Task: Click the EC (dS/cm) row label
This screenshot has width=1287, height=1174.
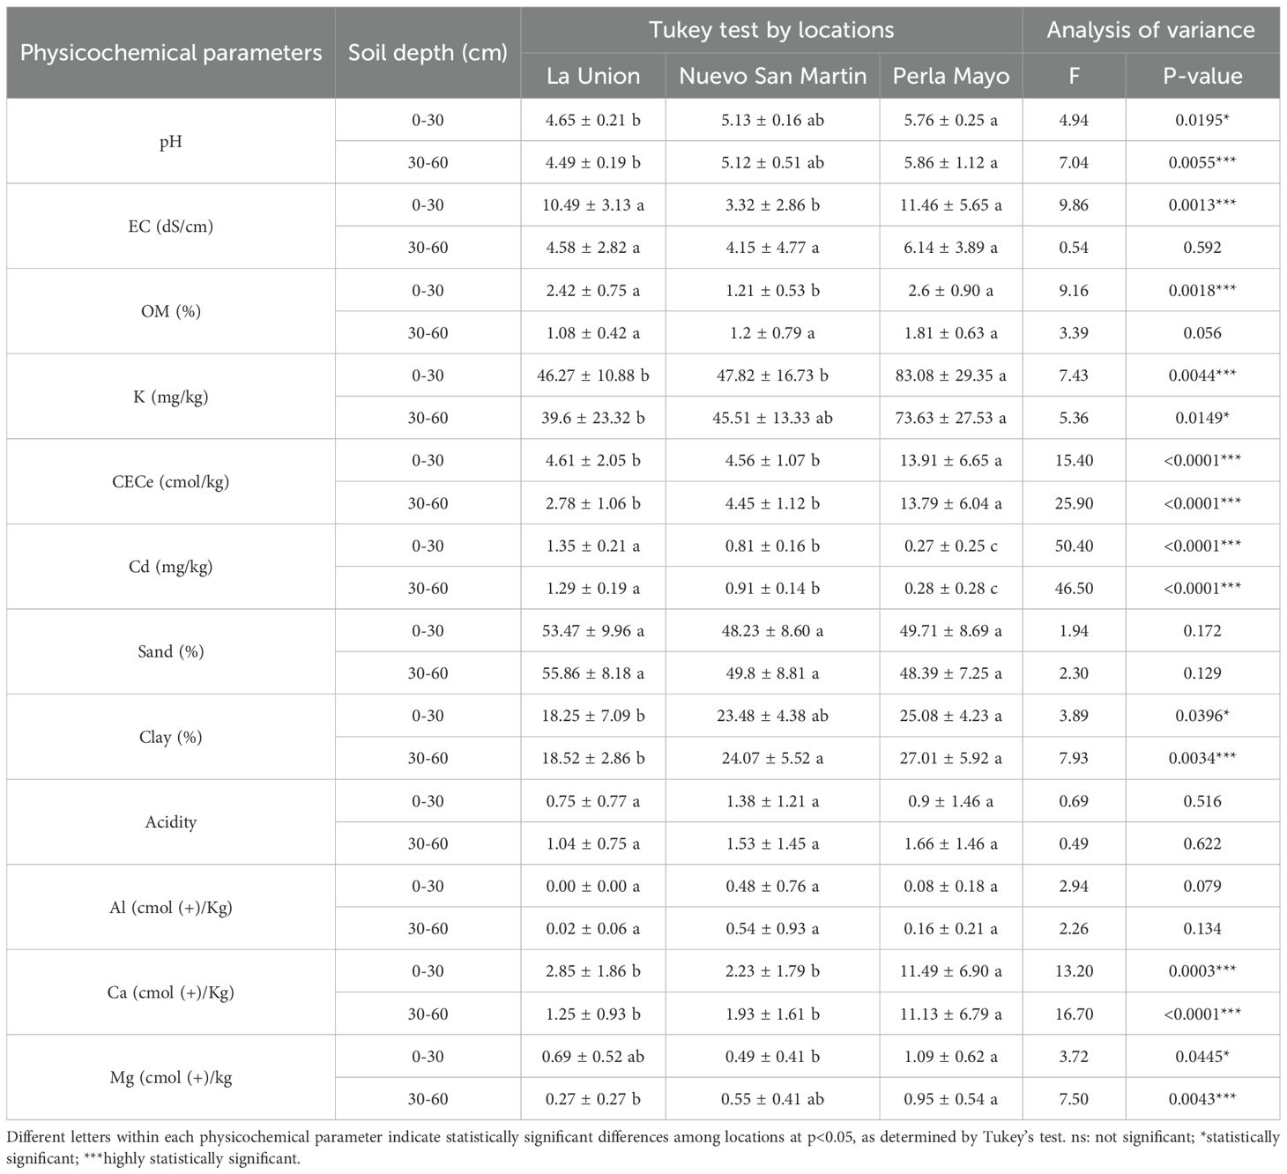Action: pos(170,227)
